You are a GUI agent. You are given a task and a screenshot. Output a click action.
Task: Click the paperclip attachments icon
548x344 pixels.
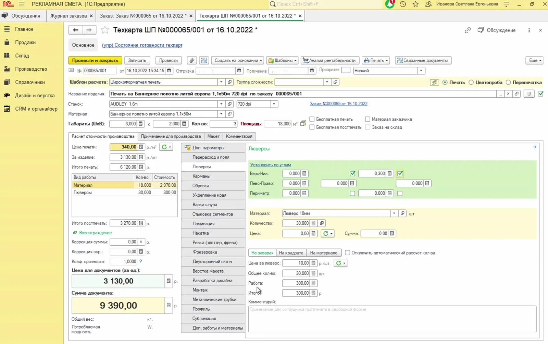click(192, 60)
